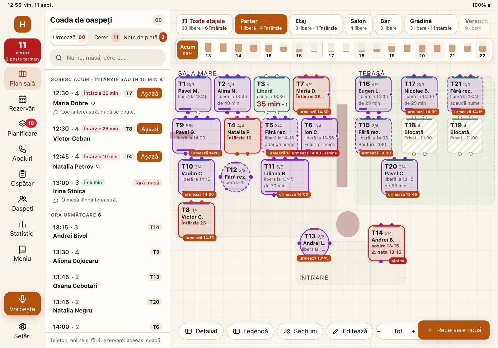Open Meniu section
The image size is (498, 348).
point(22,254)
